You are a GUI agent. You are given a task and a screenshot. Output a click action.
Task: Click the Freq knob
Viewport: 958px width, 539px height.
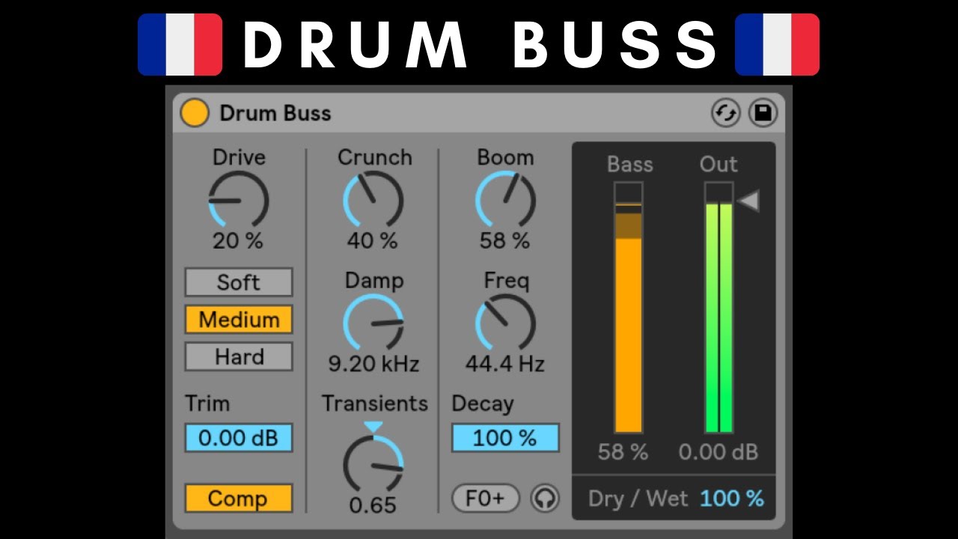(x=505, y=323)
